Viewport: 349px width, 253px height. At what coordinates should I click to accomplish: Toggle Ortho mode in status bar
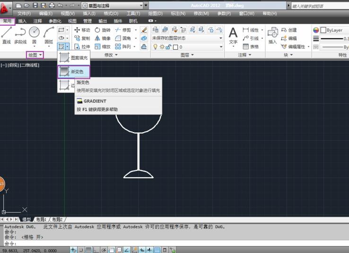coord(96,250)
